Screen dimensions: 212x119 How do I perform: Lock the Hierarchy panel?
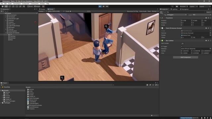[35, 9]
